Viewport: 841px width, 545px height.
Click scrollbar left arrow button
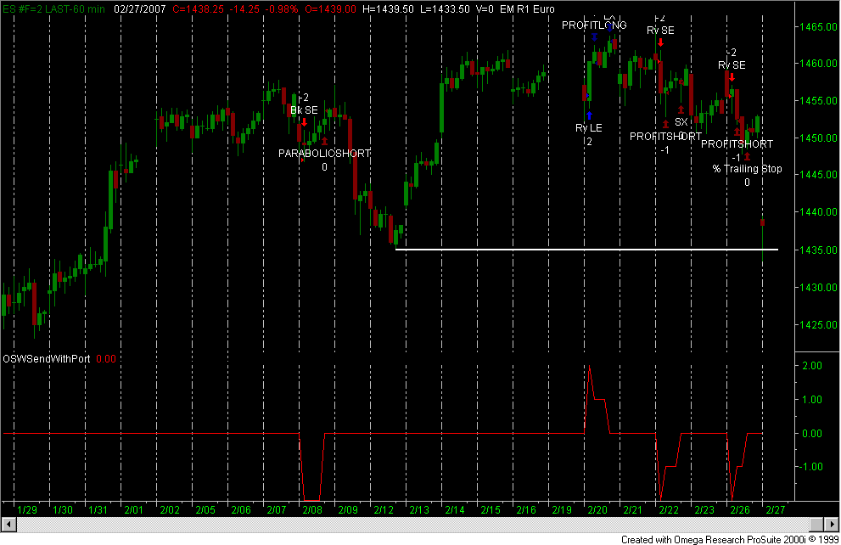pos(7,522)
